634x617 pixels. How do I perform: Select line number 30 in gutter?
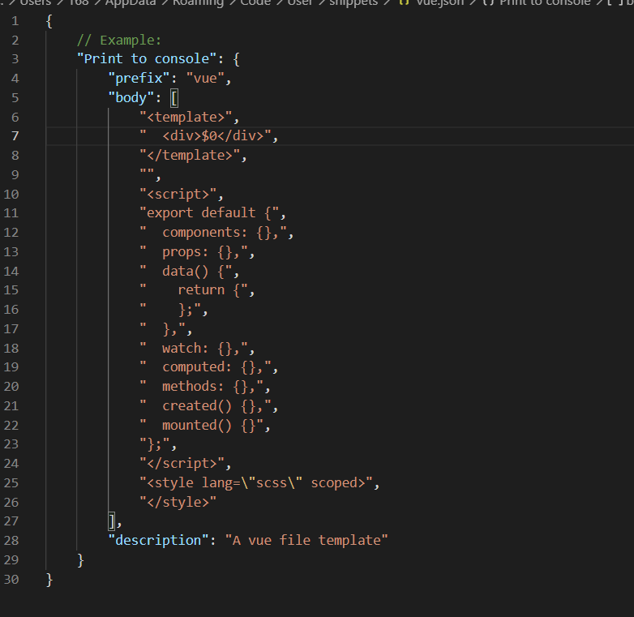pyautogui.click(x=11, y=580)
